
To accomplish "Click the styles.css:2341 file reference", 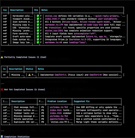I will tap(54, 31).
